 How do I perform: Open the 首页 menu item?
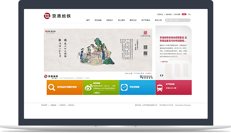88,20
